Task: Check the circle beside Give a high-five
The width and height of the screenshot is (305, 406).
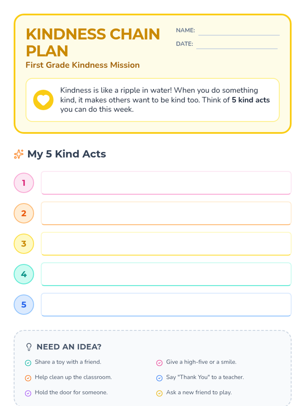Action: [x=159, y=363]
